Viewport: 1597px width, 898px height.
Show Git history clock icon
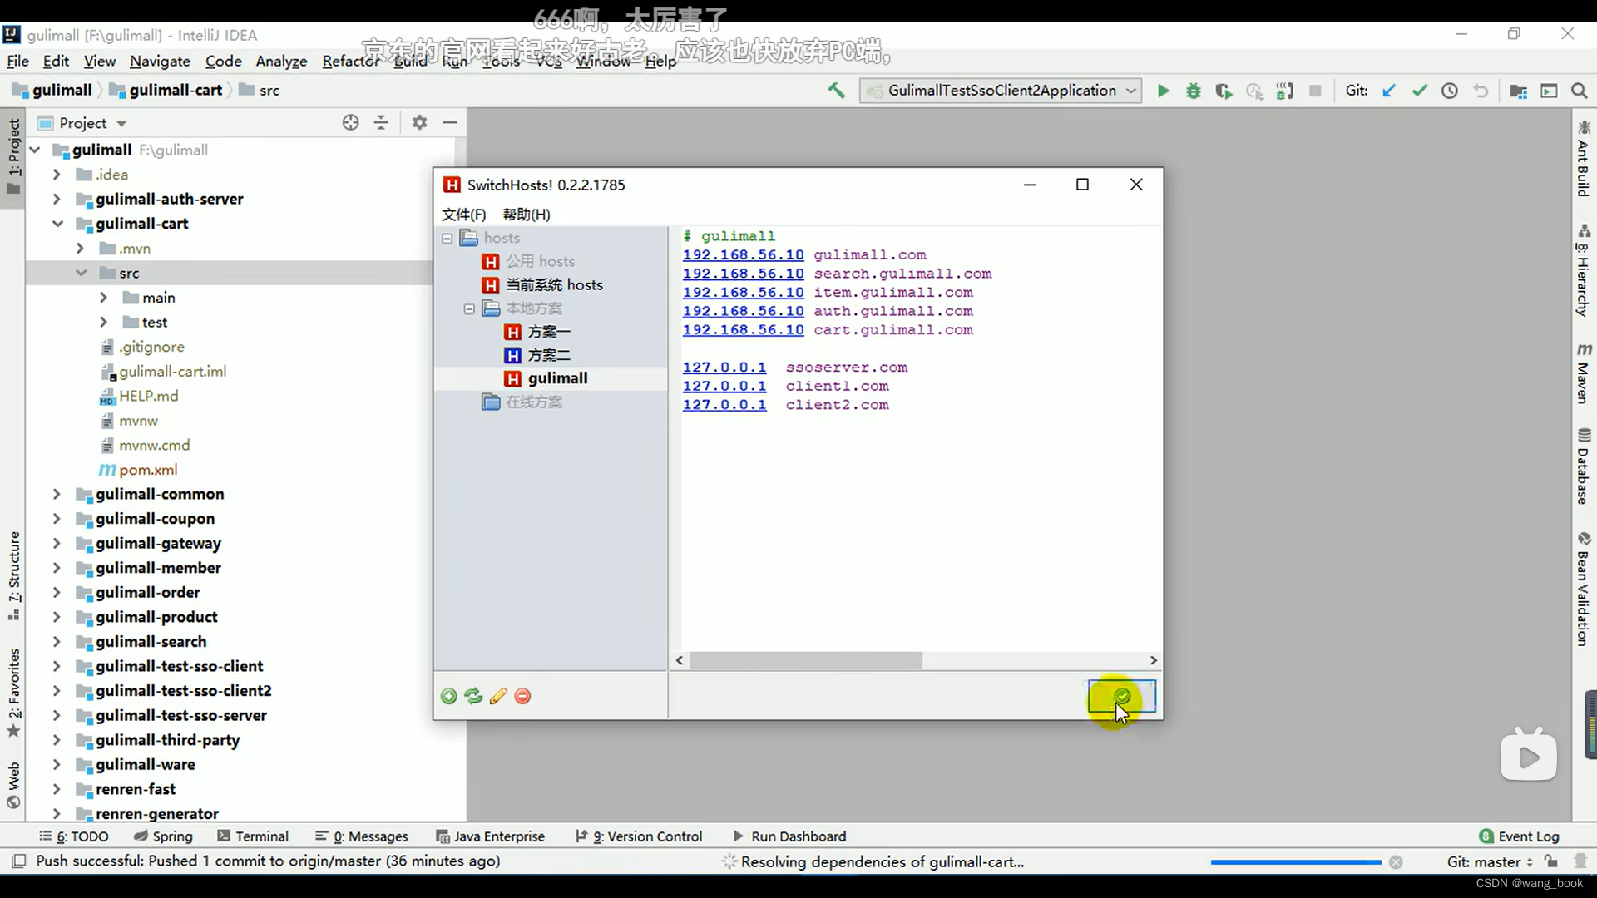[x=1450, y=91]
